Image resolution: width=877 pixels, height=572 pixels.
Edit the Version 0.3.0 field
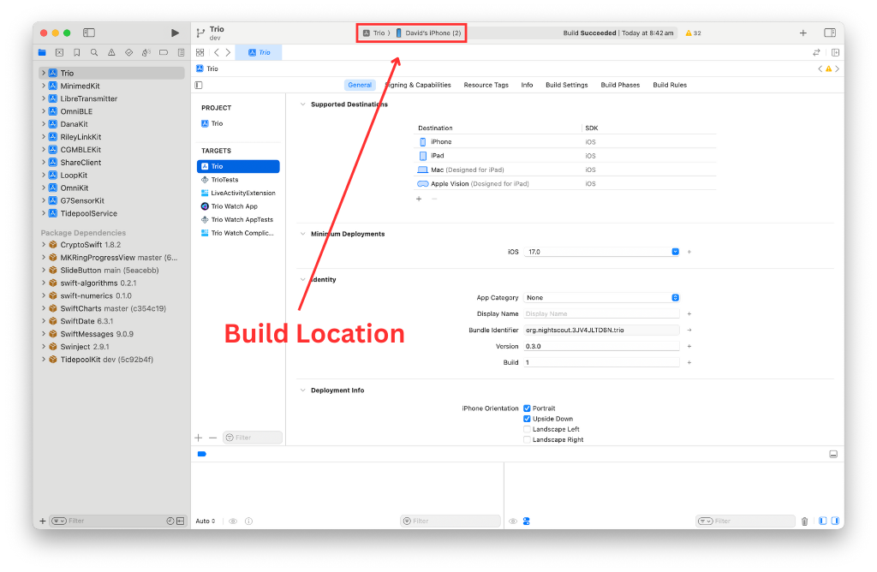(x=601, y=347)
